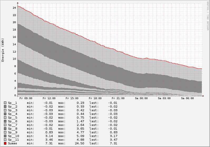Select the Fr 15:00 time axis label
This screenshot has width=210, height=147.
click(x=72, y=98)
